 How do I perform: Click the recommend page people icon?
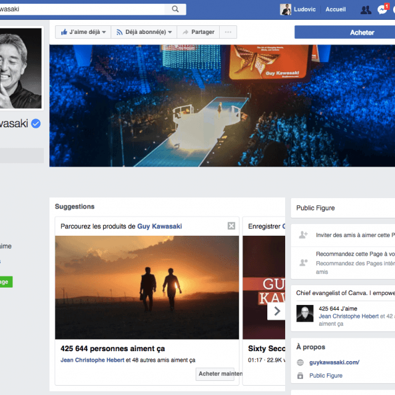[x=303, y=263]
